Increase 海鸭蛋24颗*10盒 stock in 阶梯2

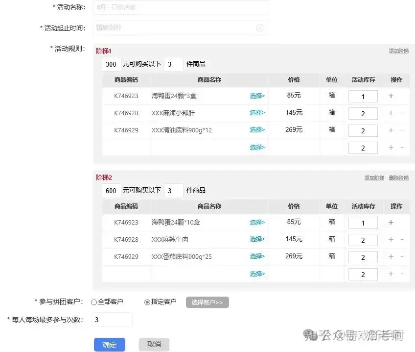[x=391, y=223]
